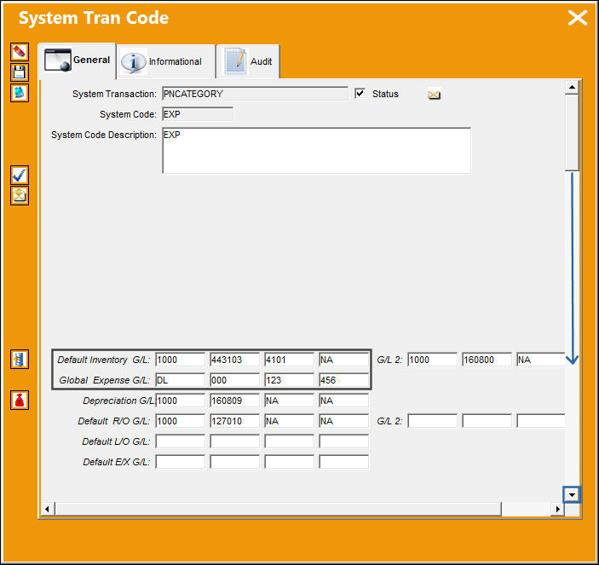Close the System Tran Code window
Screen dimensions: 599x565
(x=577, y=18)
